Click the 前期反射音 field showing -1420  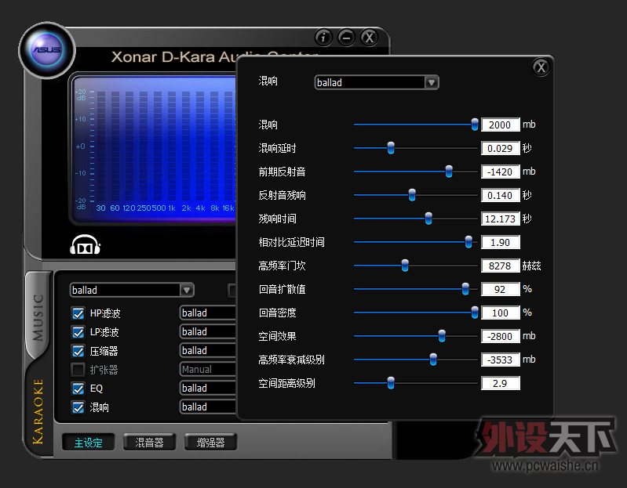click(500, 172)
